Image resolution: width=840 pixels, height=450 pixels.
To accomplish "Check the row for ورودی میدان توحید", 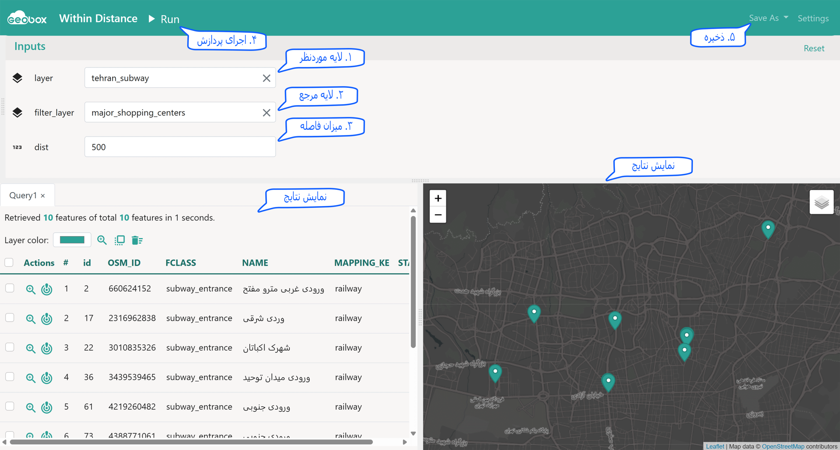I will 10,377.
